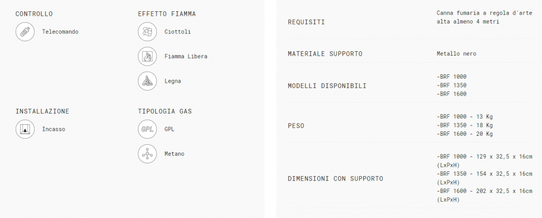This screenshot has height=218, width=542.
Task: Click the Fiamma Libera flame icon
Action: click(147, 57)
